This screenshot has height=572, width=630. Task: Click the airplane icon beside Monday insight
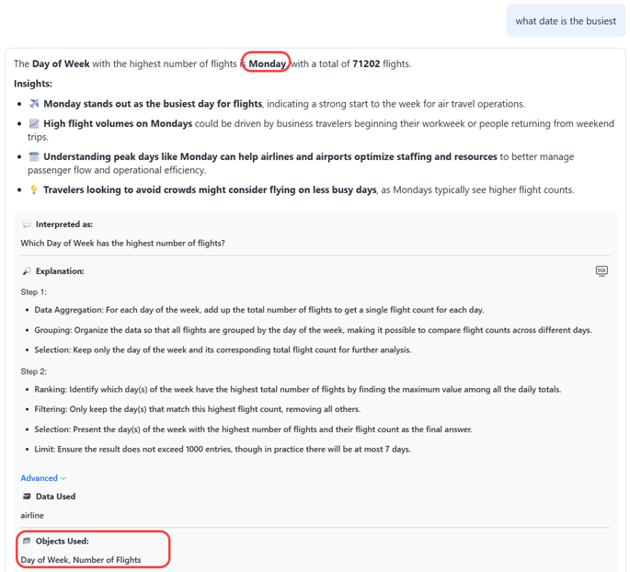(x=34, y=104)
